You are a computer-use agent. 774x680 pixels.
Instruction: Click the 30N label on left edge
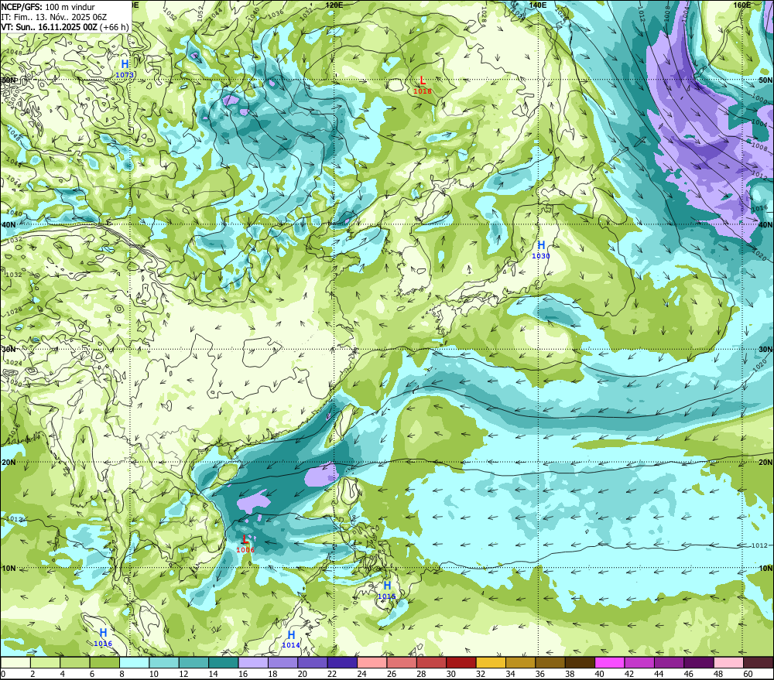tap(9, 350)
